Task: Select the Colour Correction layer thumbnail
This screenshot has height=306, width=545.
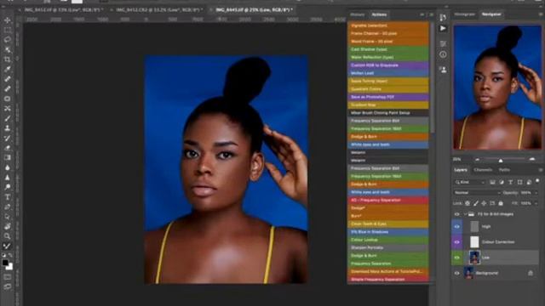Action: click(x=474, y=242)
